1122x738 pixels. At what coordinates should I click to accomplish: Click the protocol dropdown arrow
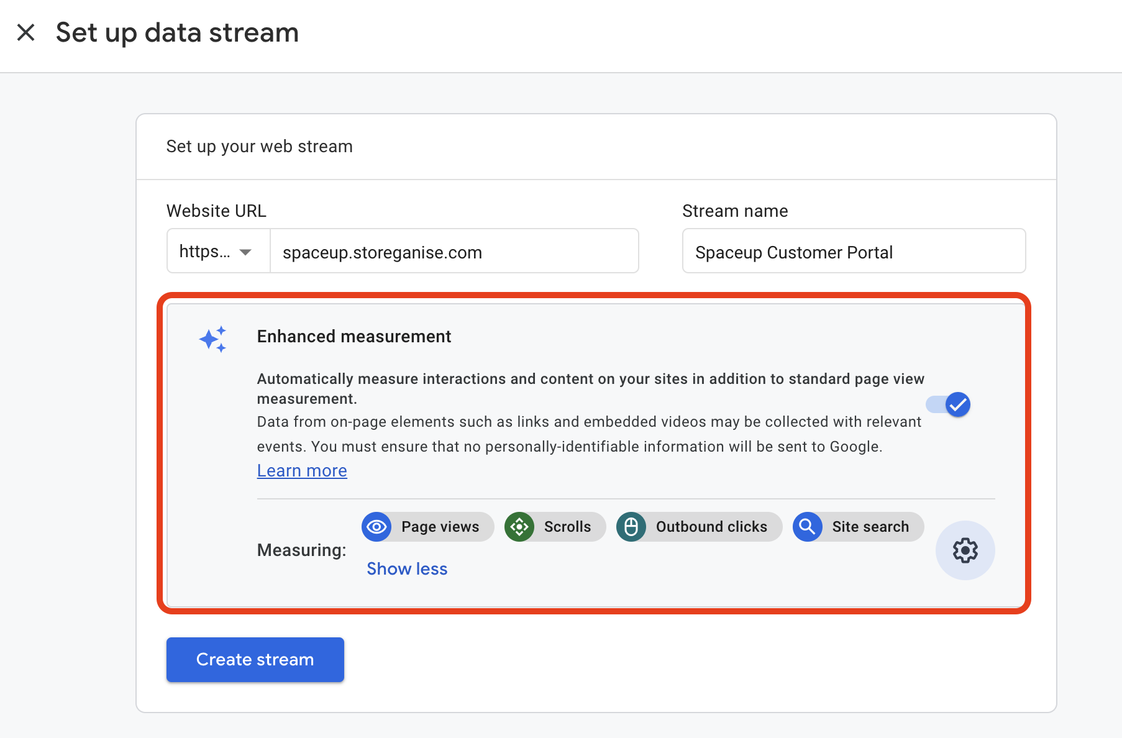coord(245,252)
